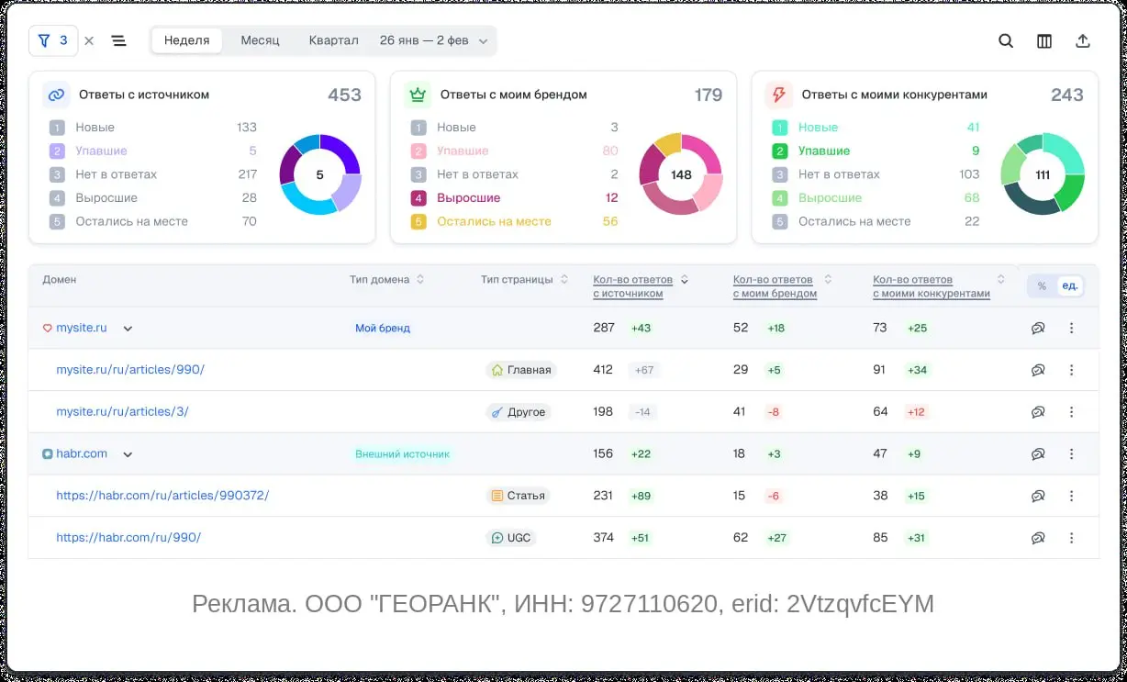Viewport: 1127px width, 682px height.
Task: Open the https://habr.com/ru/articles/990372/ link
Action: pyautogui.click(x=162, y=496)
